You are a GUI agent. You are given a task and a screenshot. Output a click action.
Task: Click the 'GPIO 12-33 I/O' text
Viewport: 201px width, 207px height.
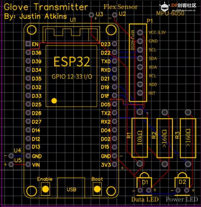click(72, 77)
